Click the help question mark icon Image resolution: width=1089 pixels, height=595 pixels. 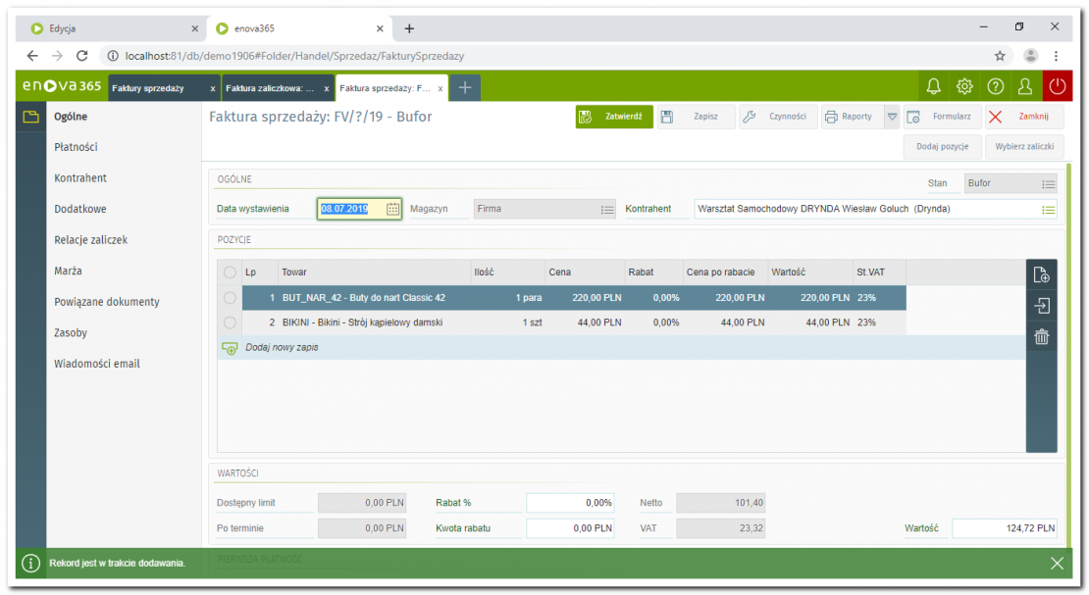pos(995,87)
